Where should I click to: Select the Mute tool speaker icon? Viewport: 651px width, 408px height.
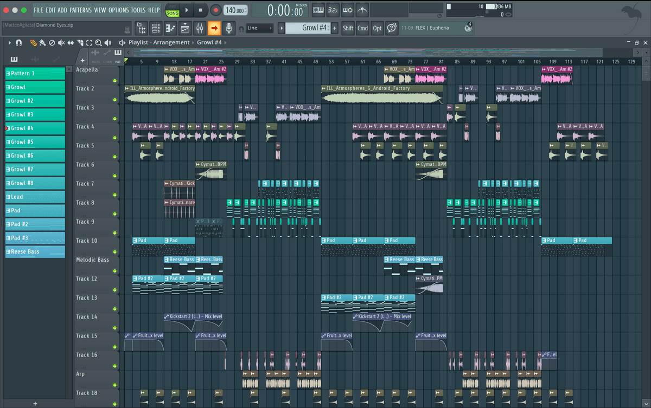coord(61,42)
